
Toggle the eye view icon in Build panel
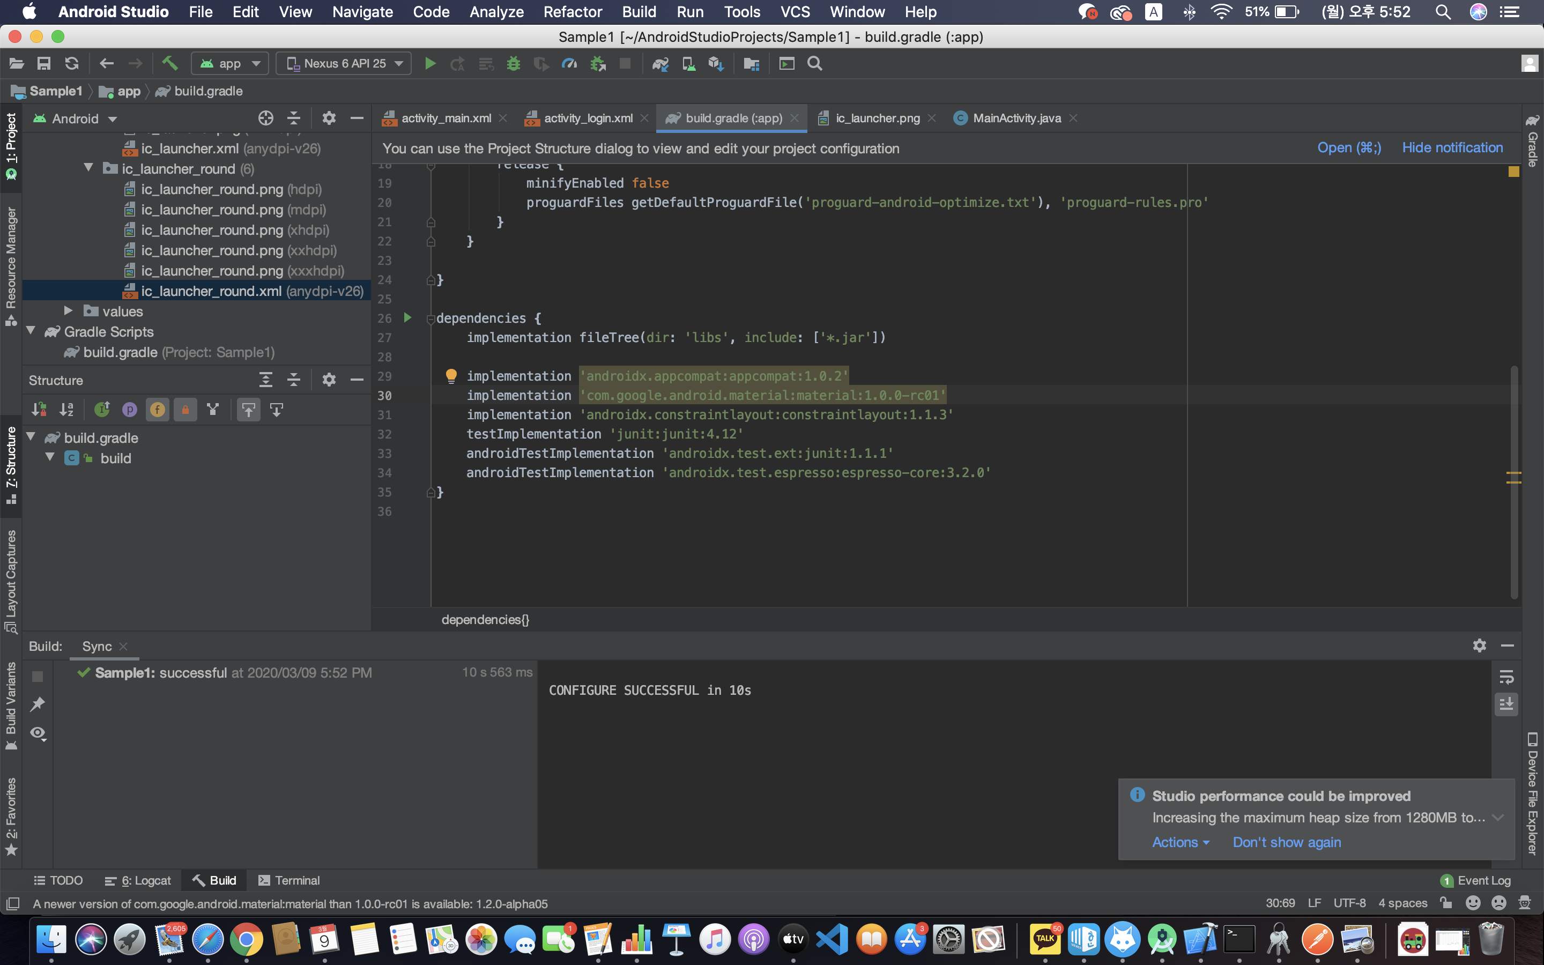click(38, 733)
